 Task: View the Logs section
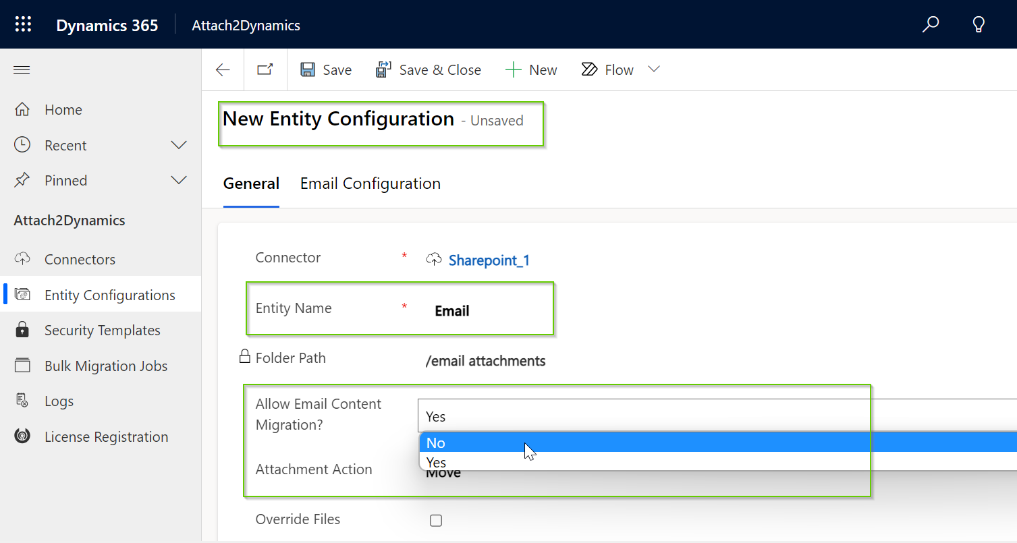59,401
